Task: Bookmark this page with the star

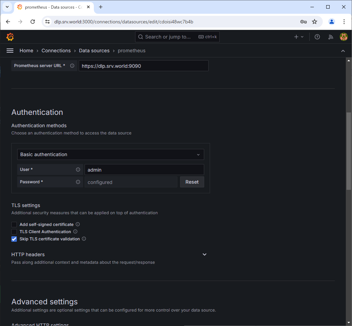Action: pos(315,22)
